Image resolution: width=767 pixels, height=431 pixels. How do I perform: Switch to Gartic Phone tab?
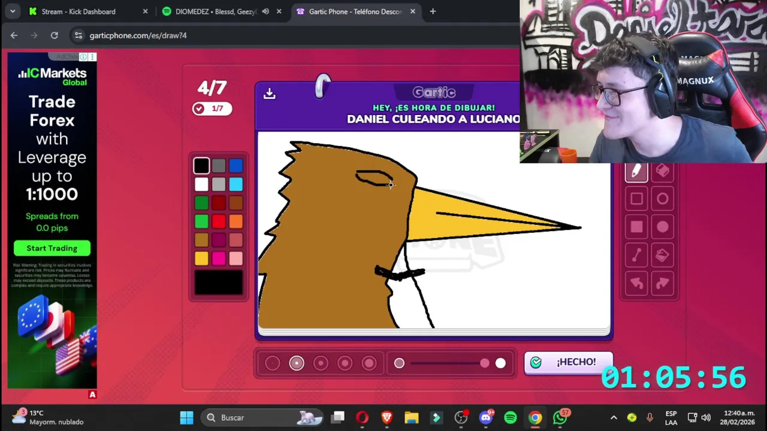tap(355, 11)
